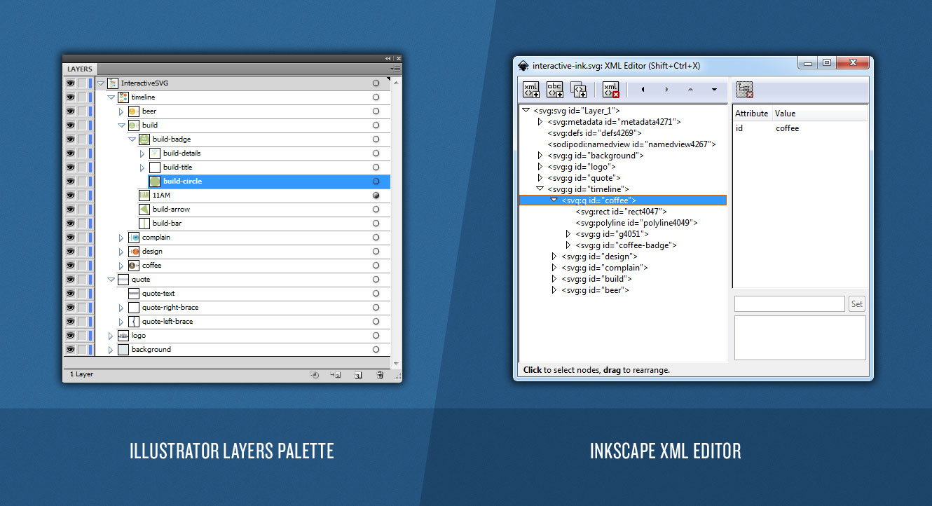Click the 11AM layer thumbnail
Viewport: 932px width, 506px height.
(144, 196)
